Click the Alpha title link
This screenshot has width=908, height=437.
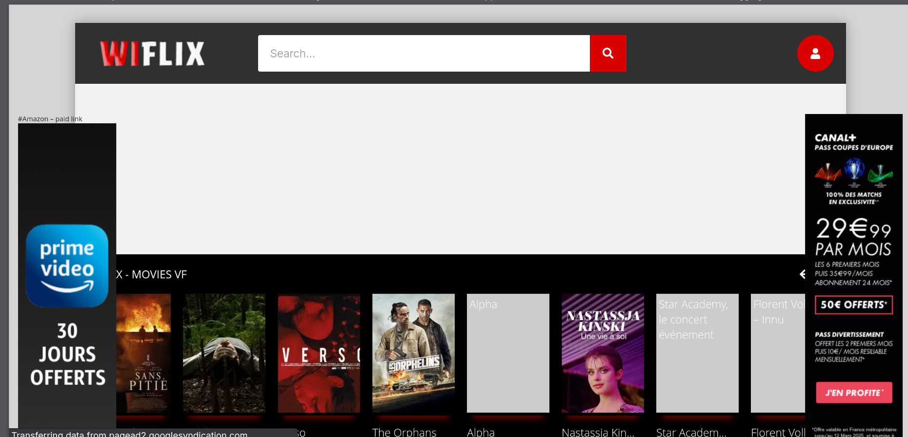tap(481, 432)
